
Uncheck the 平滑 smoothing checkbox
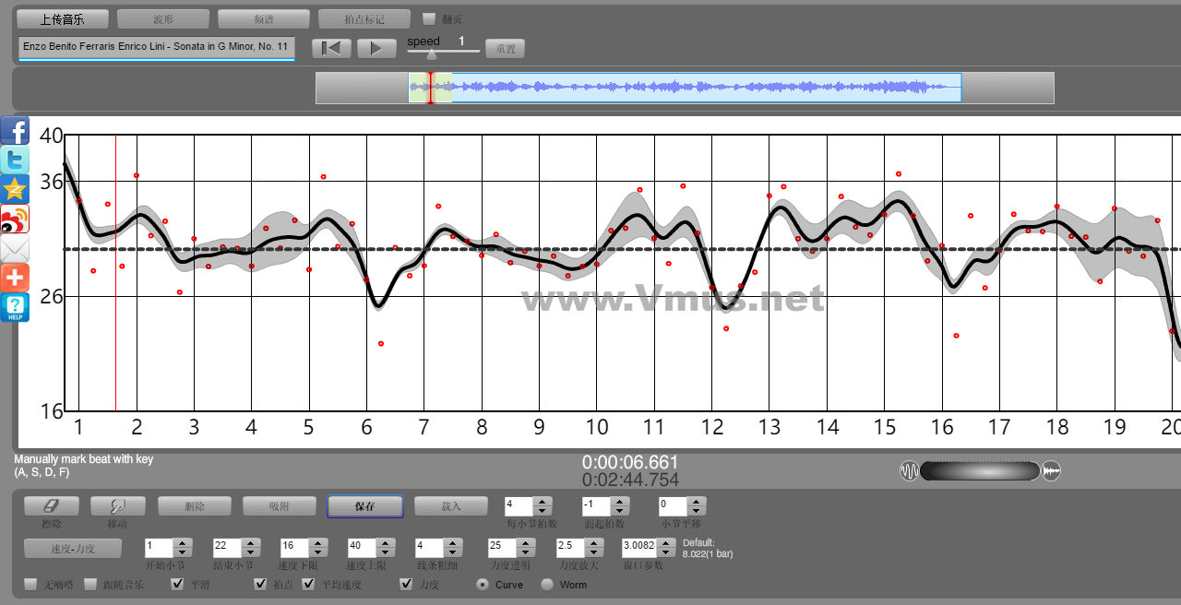(178, 584)
